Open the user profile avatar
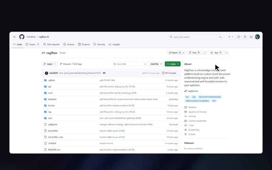 257,37
